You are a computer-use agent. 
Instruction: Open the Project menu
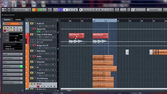click(x=15, y=2)
